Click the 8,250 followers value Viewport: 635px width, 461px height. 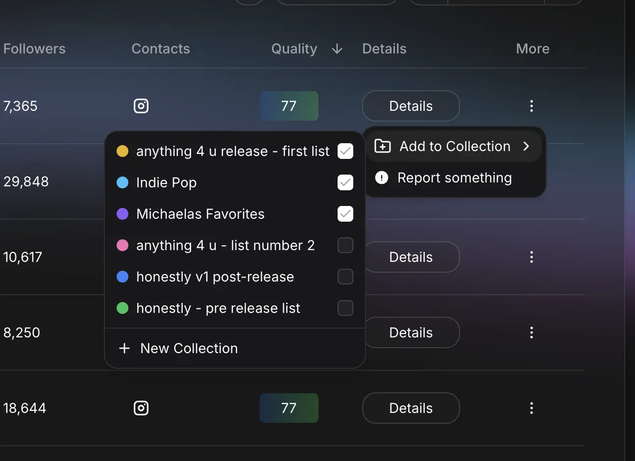[22, 333]
